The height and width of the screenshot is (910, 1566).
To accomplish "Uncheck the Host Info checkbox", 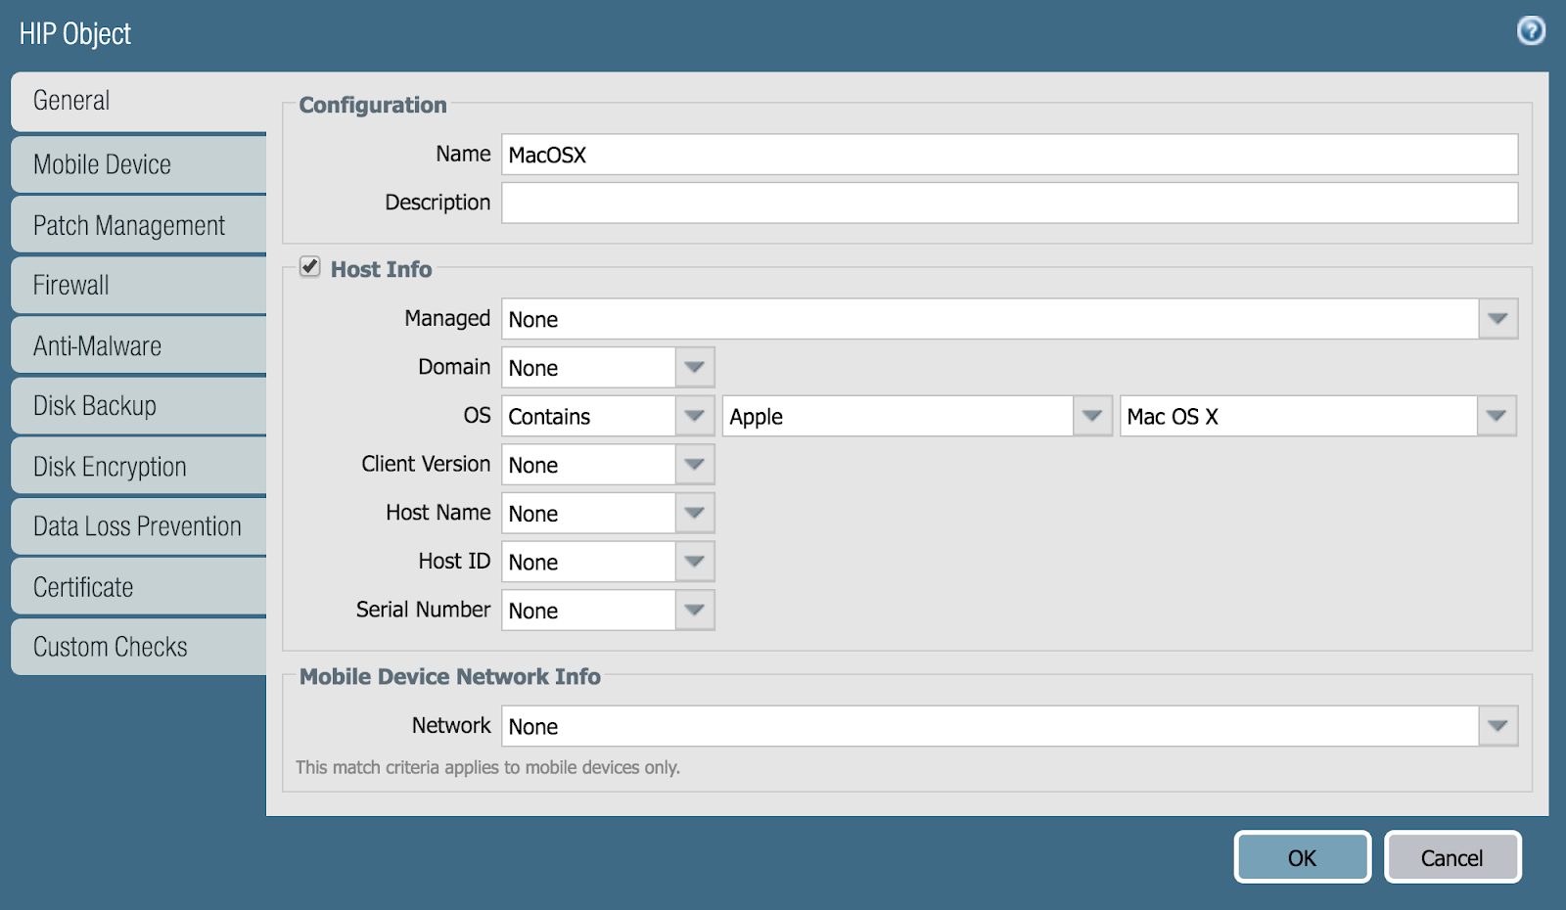I will pyautogui.click(x=310, y=267).
